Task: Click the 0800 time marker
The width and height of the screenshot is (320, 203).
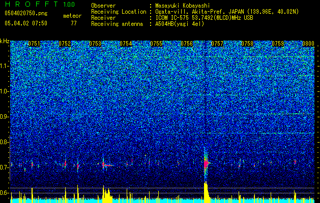Action: click(x=308, y=44)
